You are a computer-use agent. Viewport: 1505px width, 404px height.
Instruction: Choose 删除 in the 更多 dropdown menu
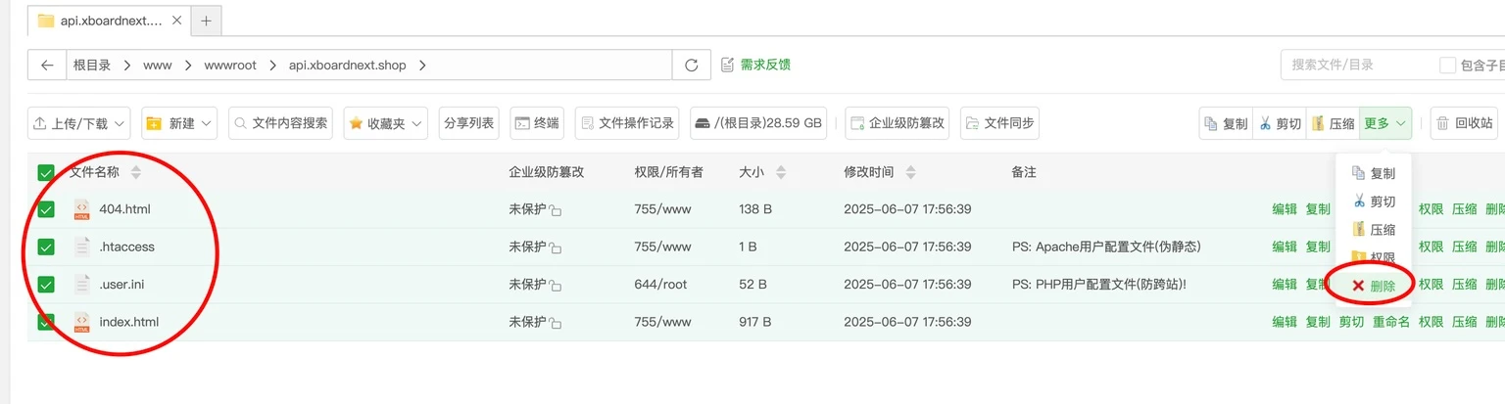click(x=1374, y=286)
